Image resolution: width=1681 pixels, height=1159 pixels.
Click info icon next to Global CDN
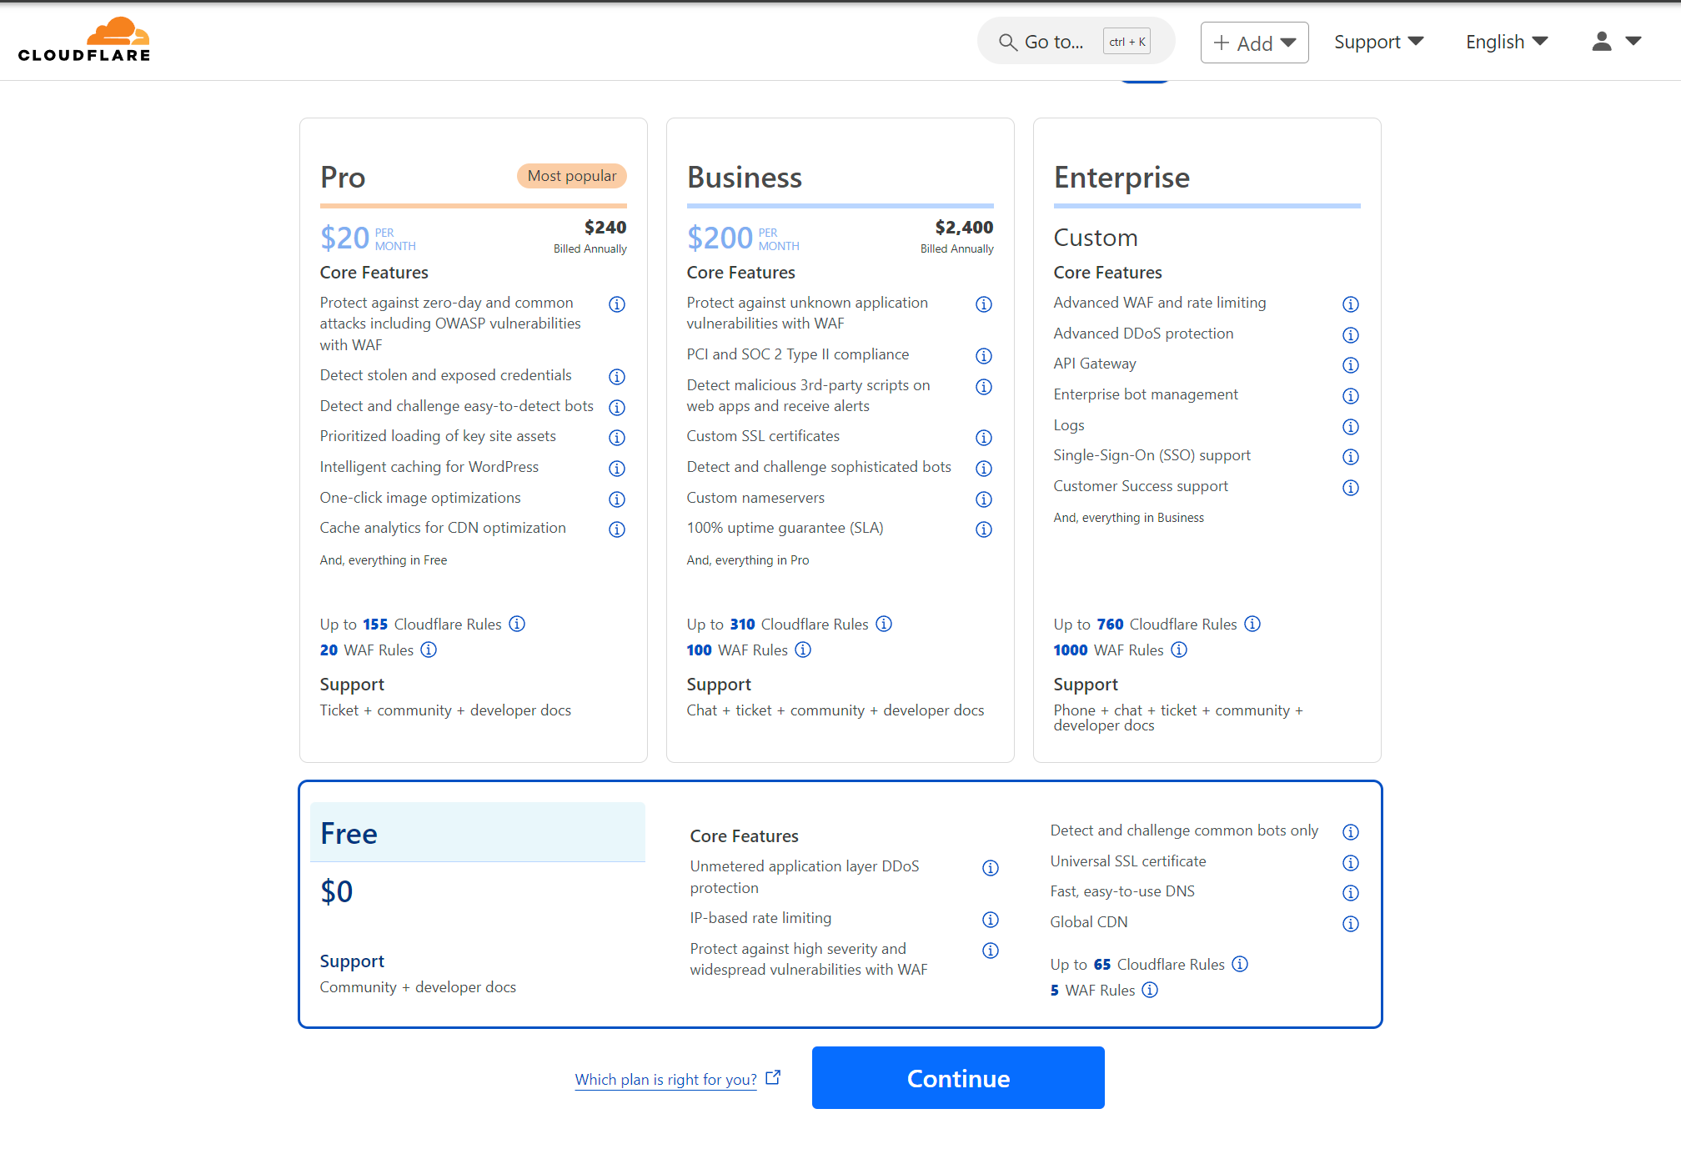(x=1350, y=924)
